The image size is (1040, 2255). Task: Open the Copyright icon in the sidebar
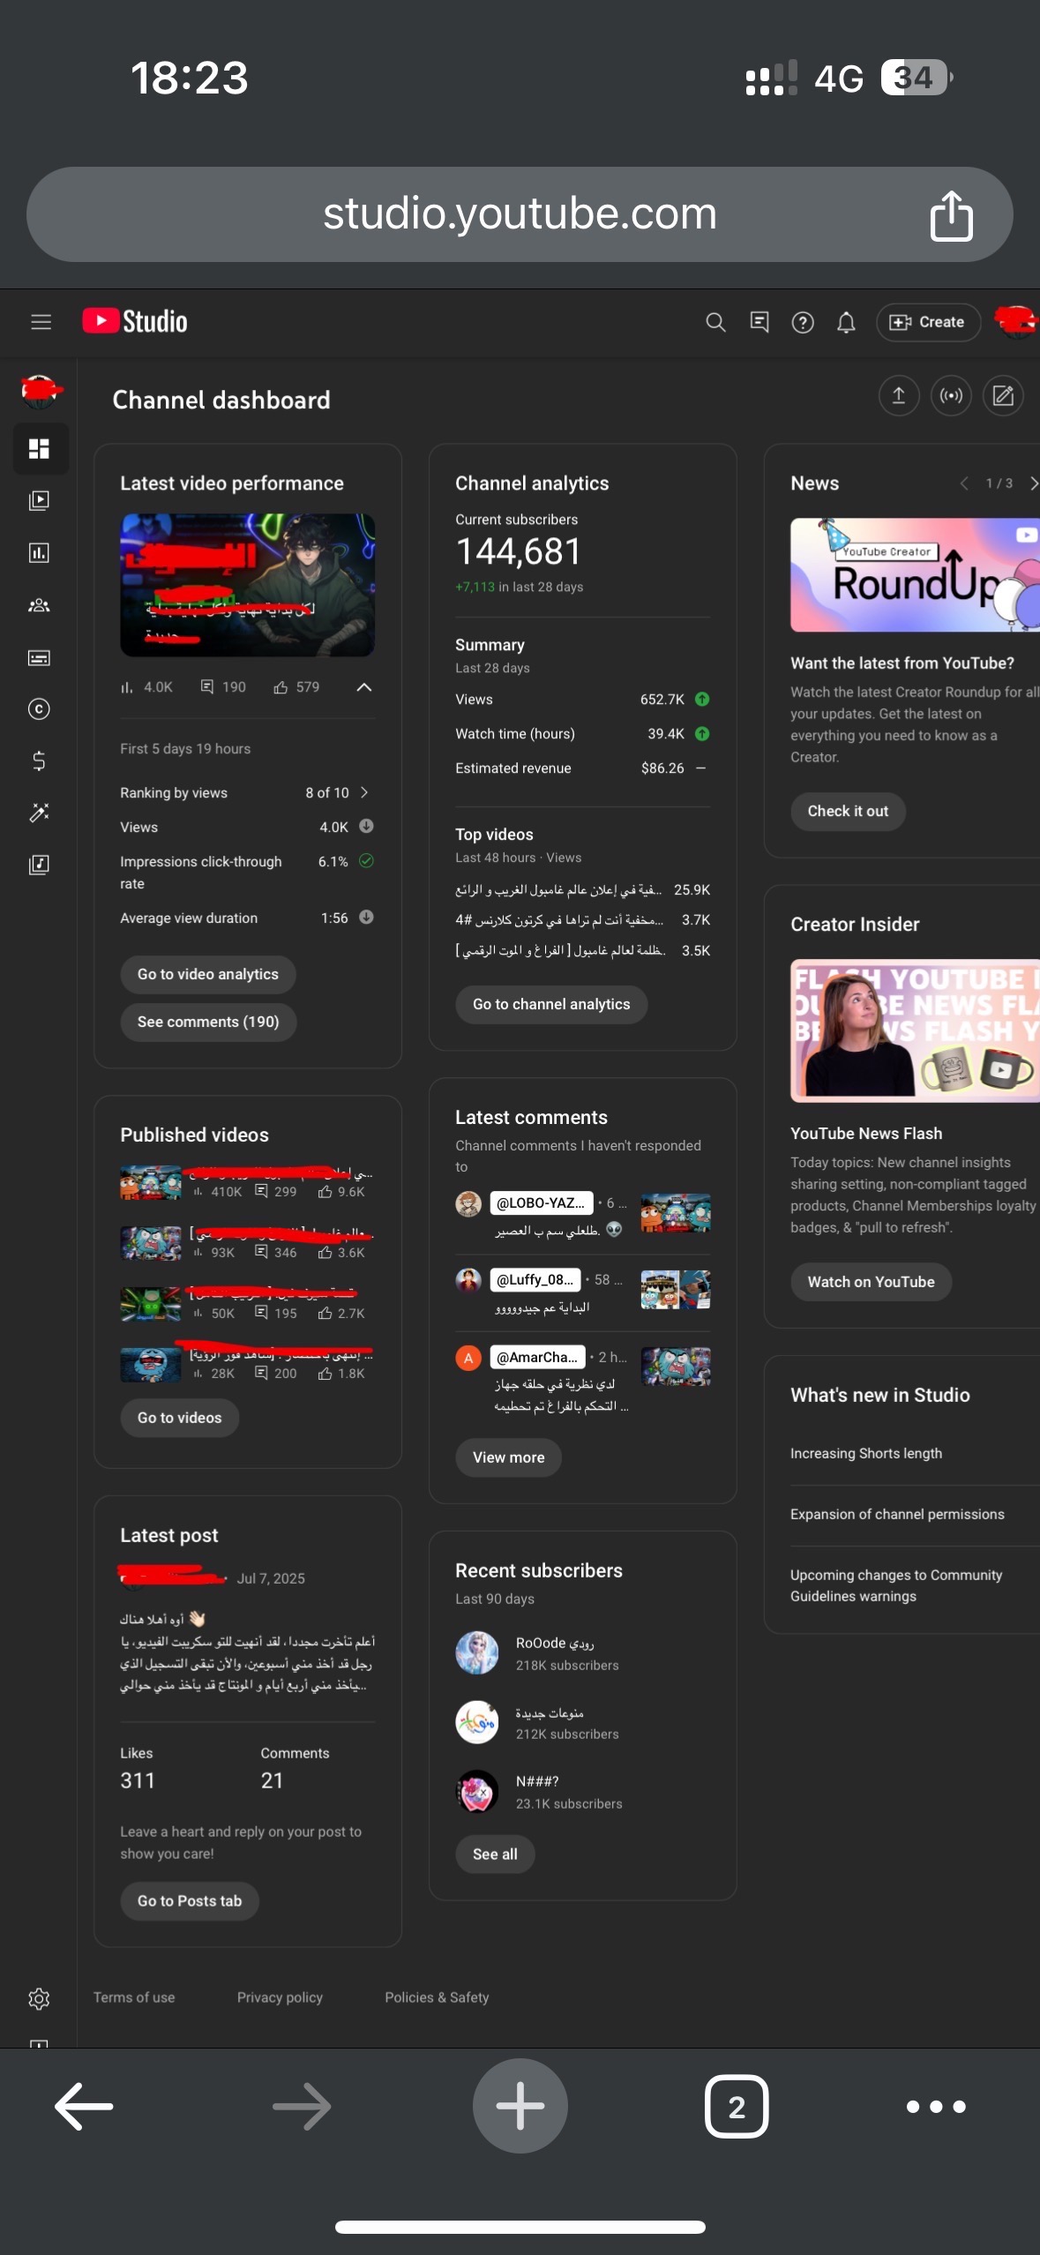(40, 709)
